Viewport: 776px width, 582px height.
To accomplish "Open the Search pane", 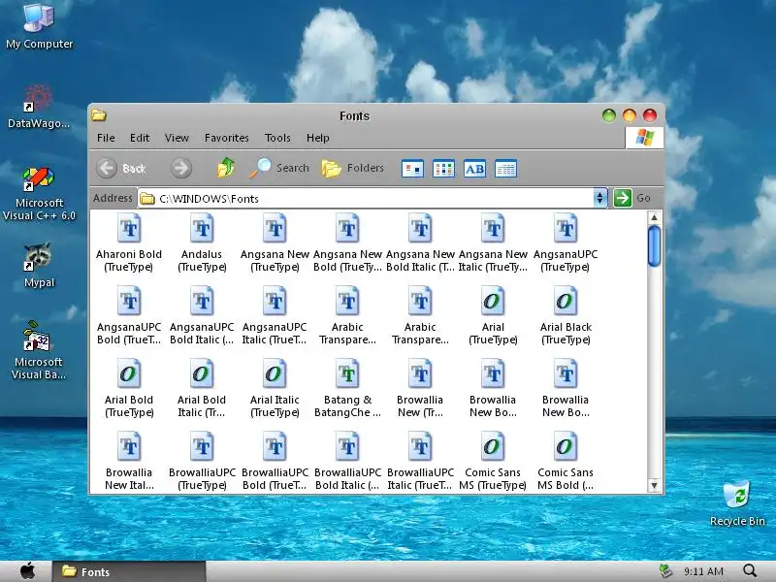I will [279, 168].
